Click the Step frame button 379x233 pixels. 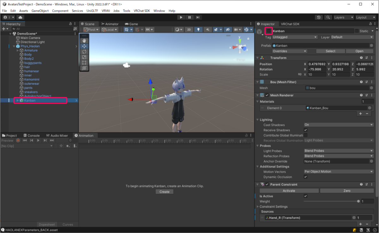(x=198, y=17)
